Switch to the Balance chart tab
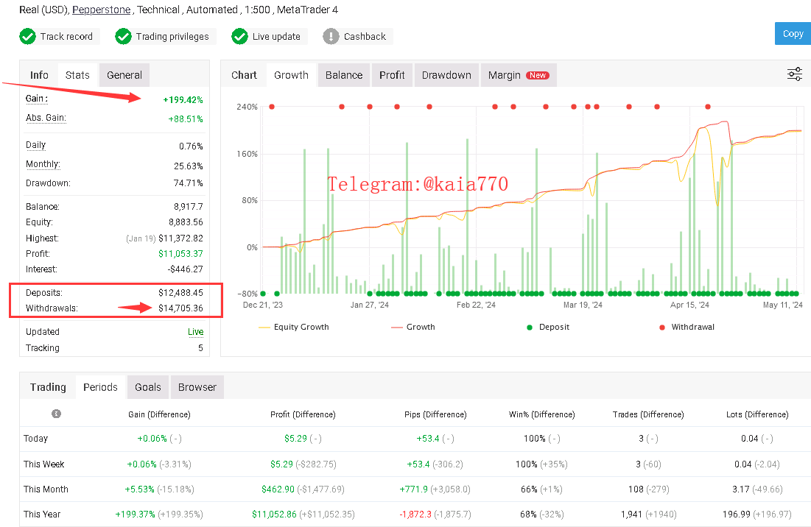The image size is (811, 527). tap(344, 75)
